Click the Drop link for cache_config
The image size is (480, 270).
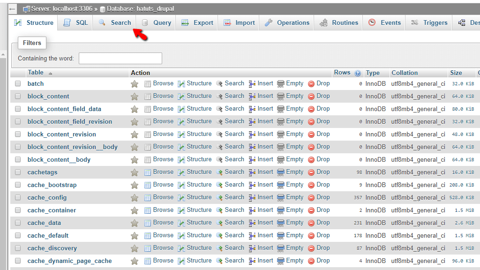(323, 197)
